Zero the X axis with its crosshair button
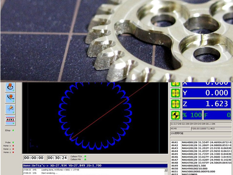 tap(176, 83)
